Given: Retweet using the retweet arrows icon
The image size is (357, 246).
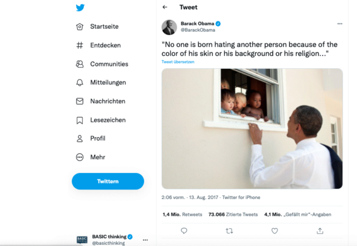Looking at the screenshot, I should click(x=230, y=231).
